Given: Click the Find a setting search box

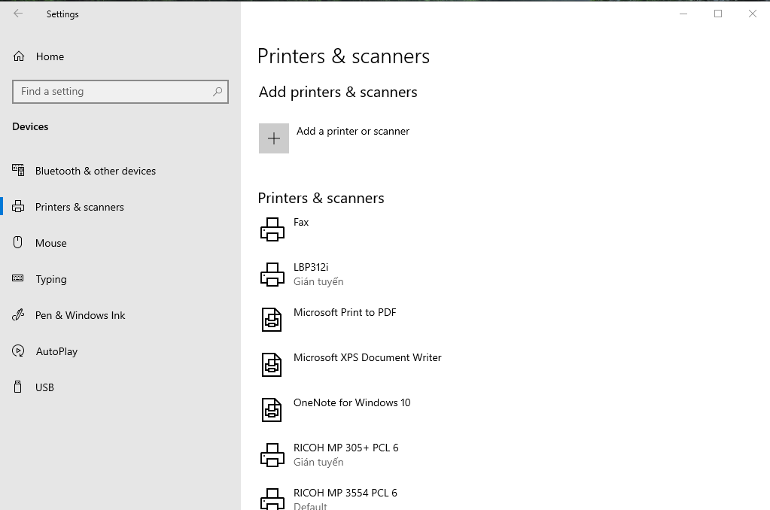Looking at the screenshot, I should [113, 92].
